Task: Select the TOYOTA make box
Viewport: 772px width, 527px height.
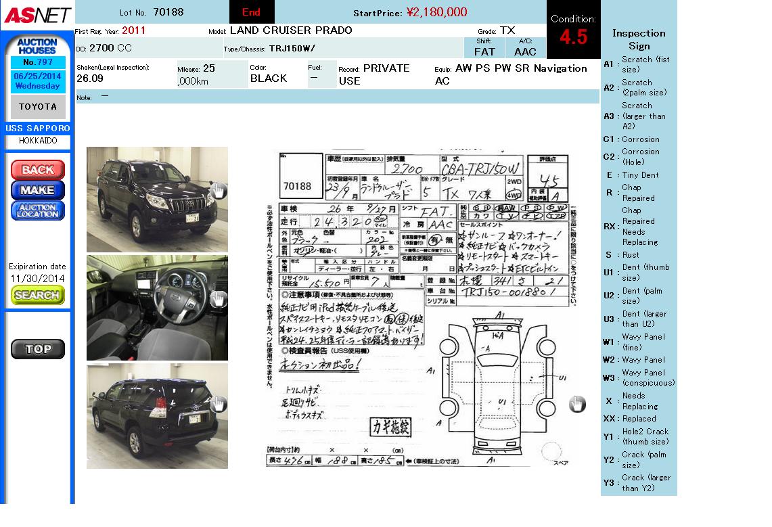Action: [38, 107]
